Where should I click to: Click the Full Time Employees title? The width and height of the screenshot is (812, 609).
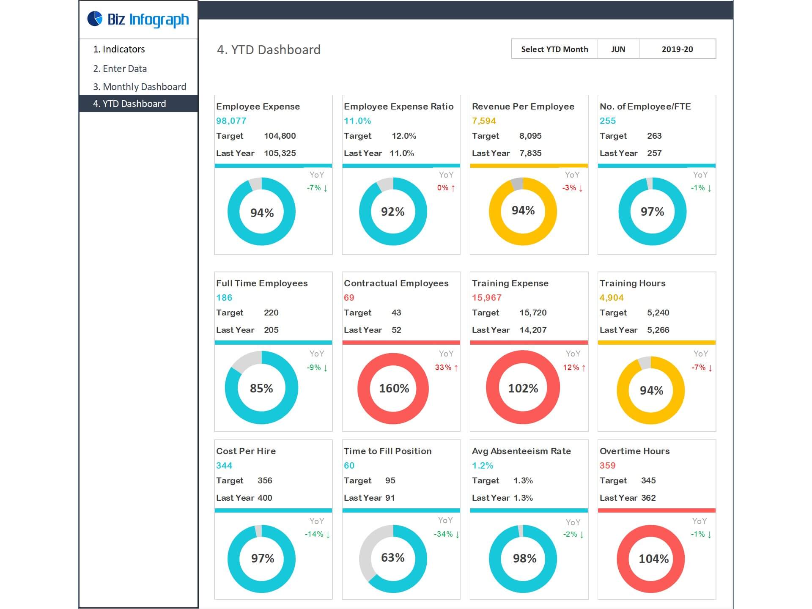click(x=262, y=283)
